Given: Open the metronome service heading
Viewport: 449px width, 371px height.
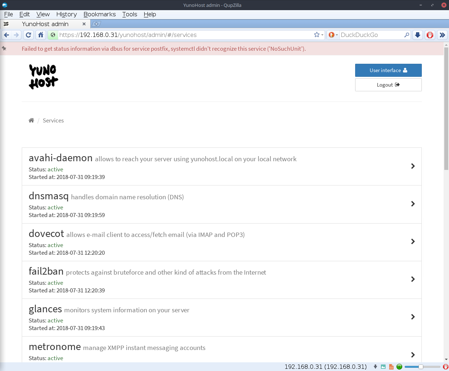Looking at the screenshot, I should coord(55,347).
